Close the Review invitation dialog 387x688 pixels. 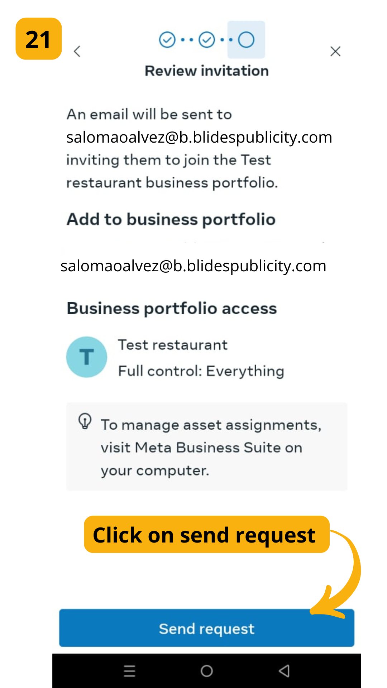pyautogui.click(x=335, y=51)
